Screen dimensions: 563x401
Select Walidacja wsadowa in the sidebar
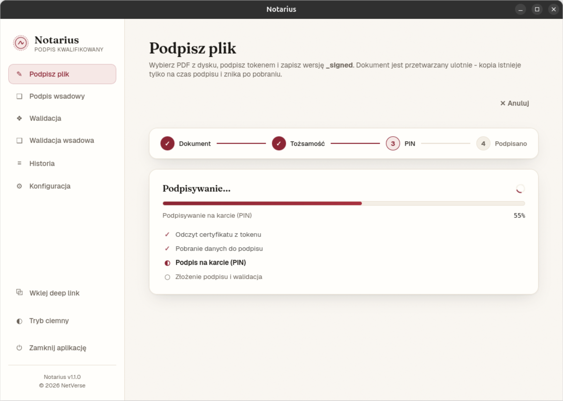click(62, 140)
